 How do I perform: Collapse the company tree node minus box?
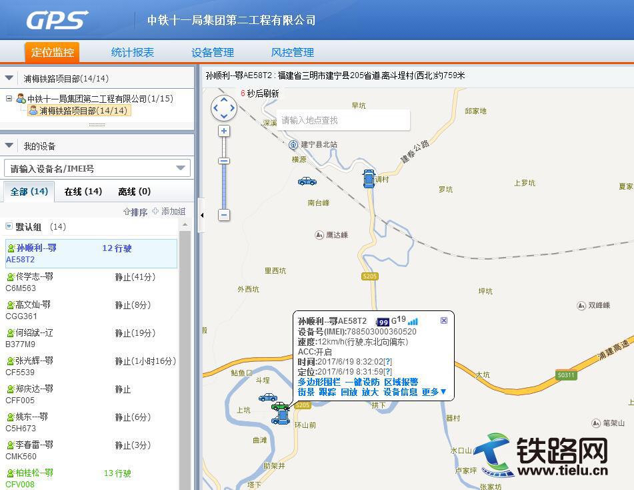[x=9, y=98]
